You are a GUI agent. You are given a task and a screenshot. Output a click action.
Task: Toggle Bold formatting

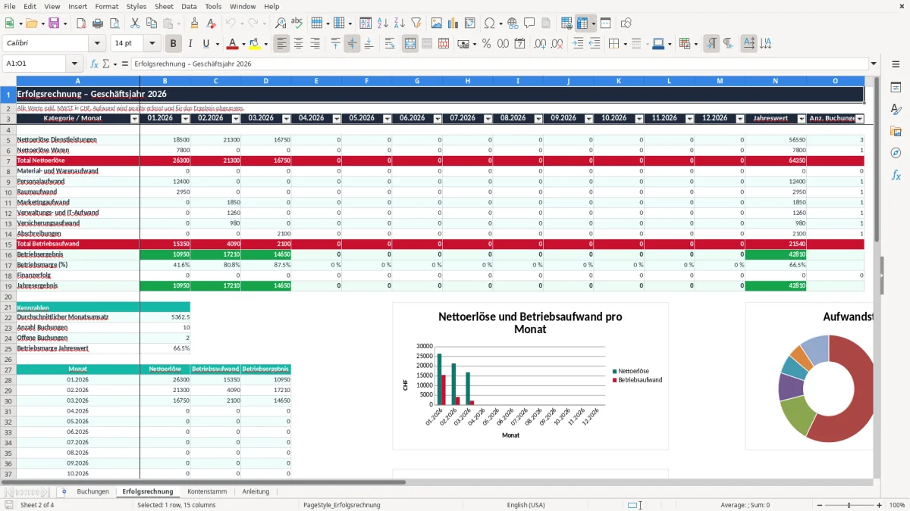(x=174, y=44)
